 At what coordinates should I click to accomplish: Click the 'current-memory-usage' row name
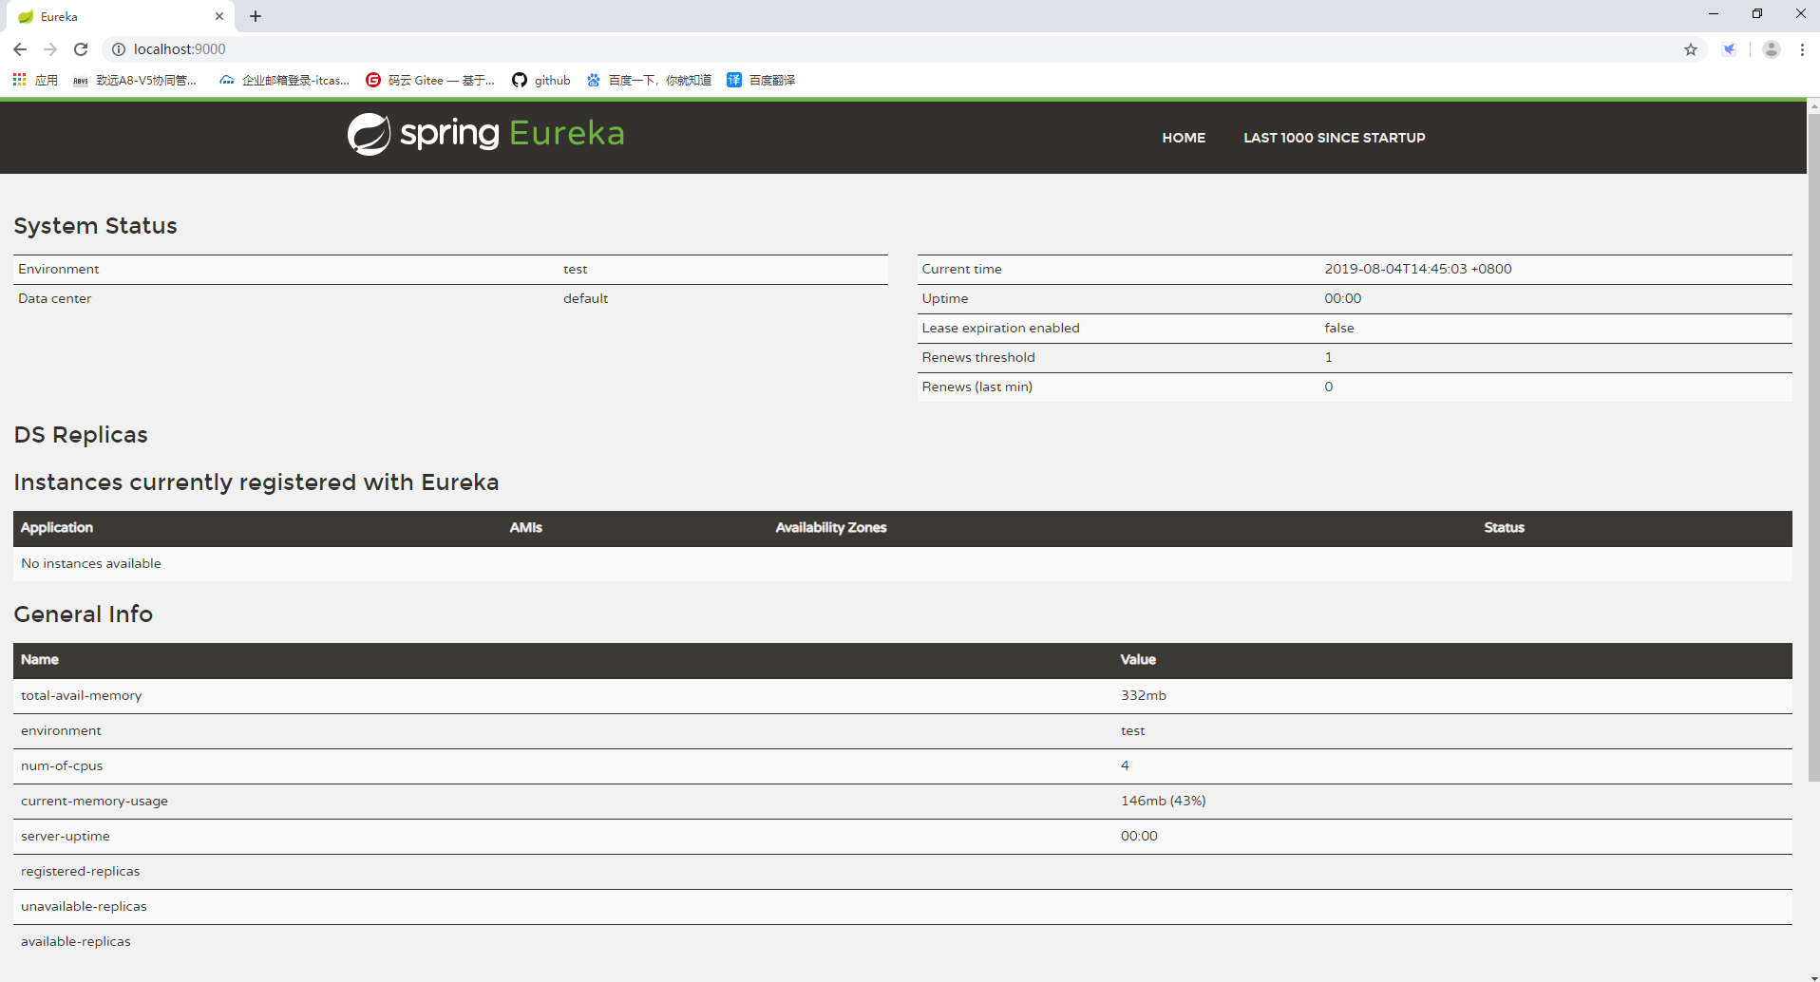pyautogui.click(x=95, y=801)
